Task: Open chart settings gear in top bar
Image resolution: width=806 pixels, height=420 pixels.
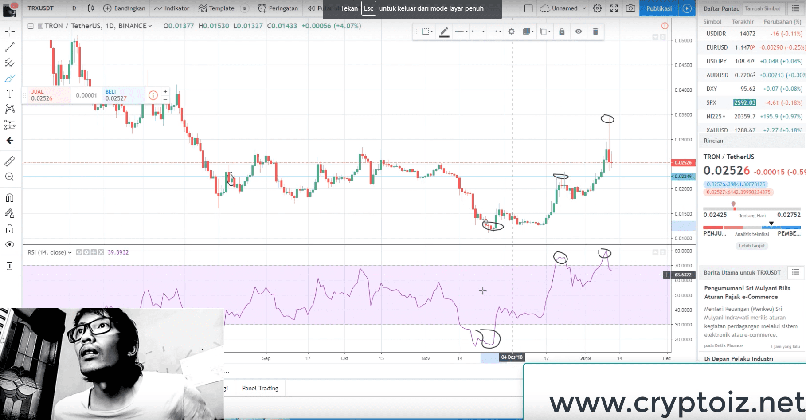Action: click(597, 8)
